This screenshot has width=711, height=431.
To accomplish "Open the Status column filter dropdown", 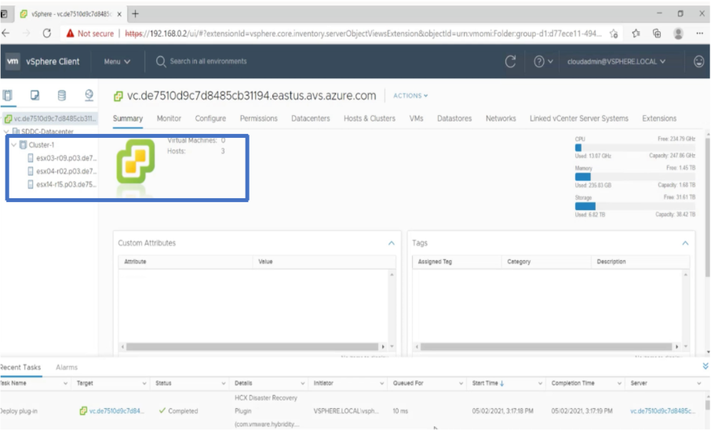I will coord(223,383).
